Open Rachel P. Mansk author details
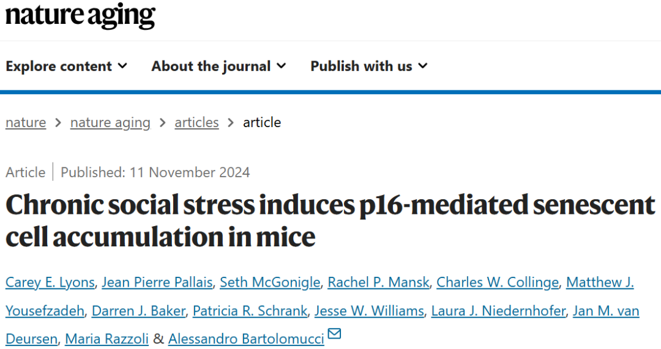Image resolution: width=661 pixels, height=349 pixels. pos(378,282)
